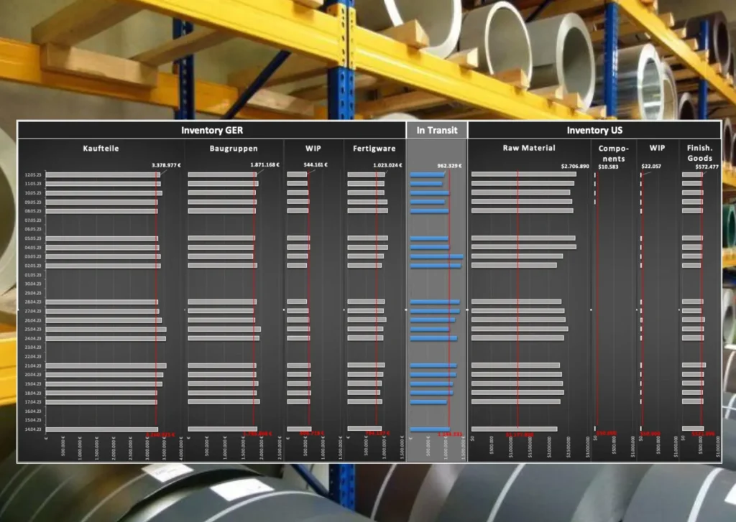736x522 pixels.
Task: Select the date label '09.05.23'
Action: pos(33,202)
